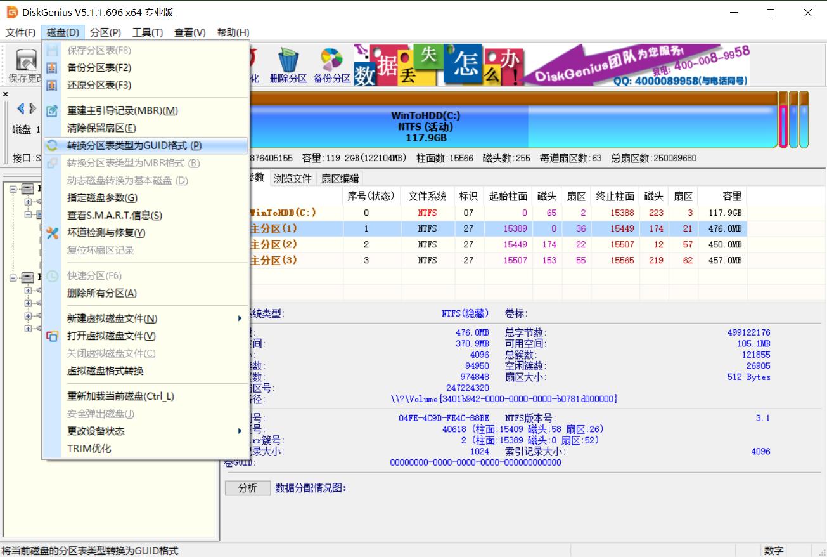Viewport: 827px width, 557px height.
Task: Click the 分析 button
Action: point(247,488)
